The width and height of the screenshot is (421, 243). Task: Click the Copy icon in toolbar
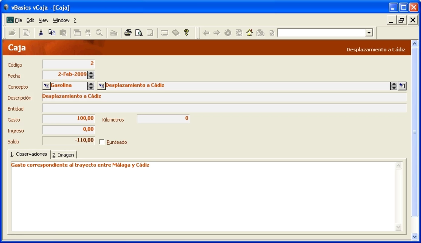52,33
